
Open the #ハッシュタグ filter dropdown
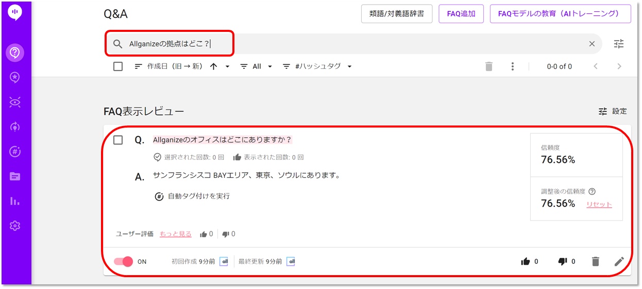[x=317, y=66]
